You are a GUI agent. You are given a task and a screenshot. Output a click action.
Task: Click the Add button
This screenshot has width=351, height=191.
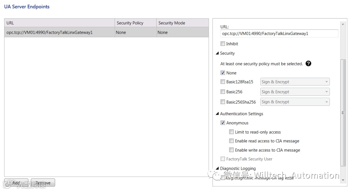[x=16, y=183]
